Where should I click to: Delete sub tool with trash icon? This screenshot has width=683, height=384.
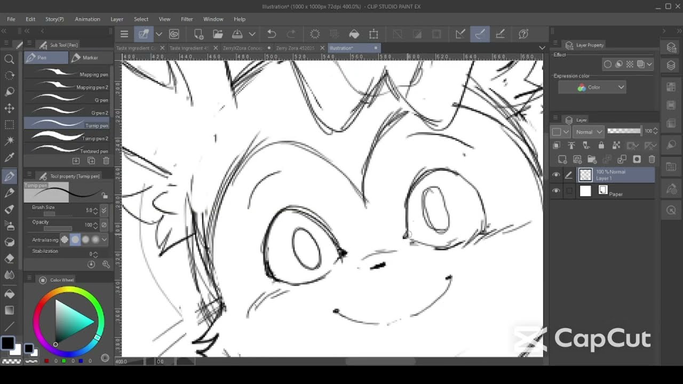106,161
